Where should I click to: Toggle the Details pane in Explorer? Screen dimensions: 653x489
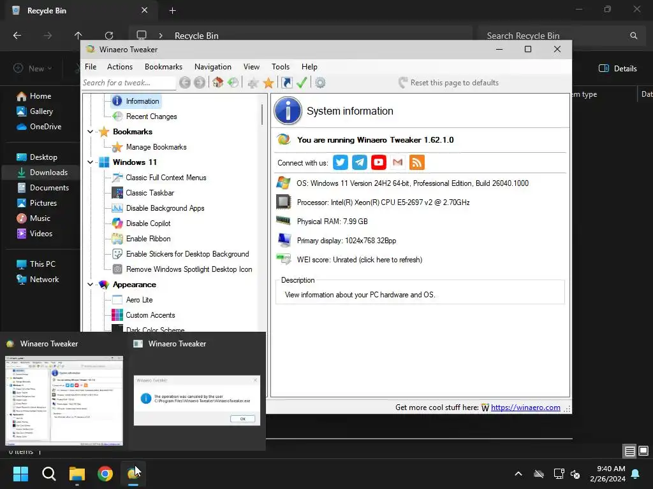point(617,69)
